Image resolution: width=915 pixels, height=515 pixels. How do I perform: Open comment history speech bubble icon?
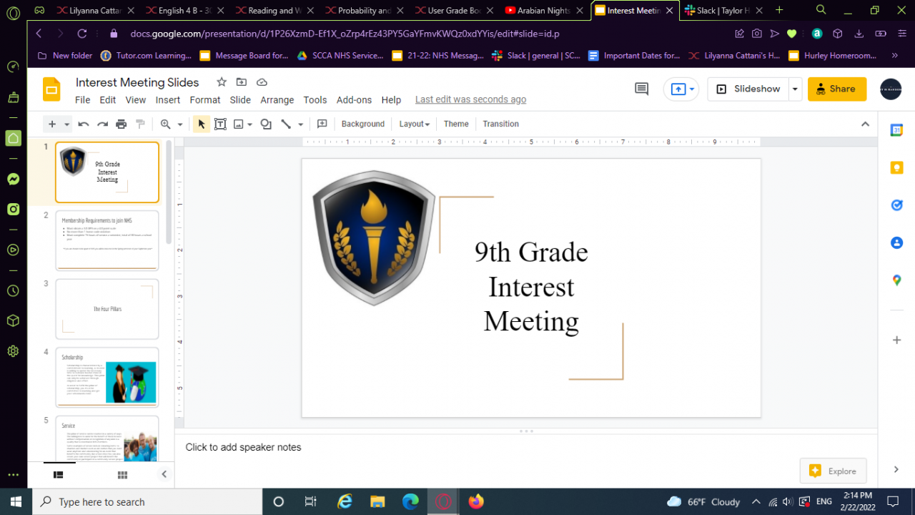coord(641,89)
